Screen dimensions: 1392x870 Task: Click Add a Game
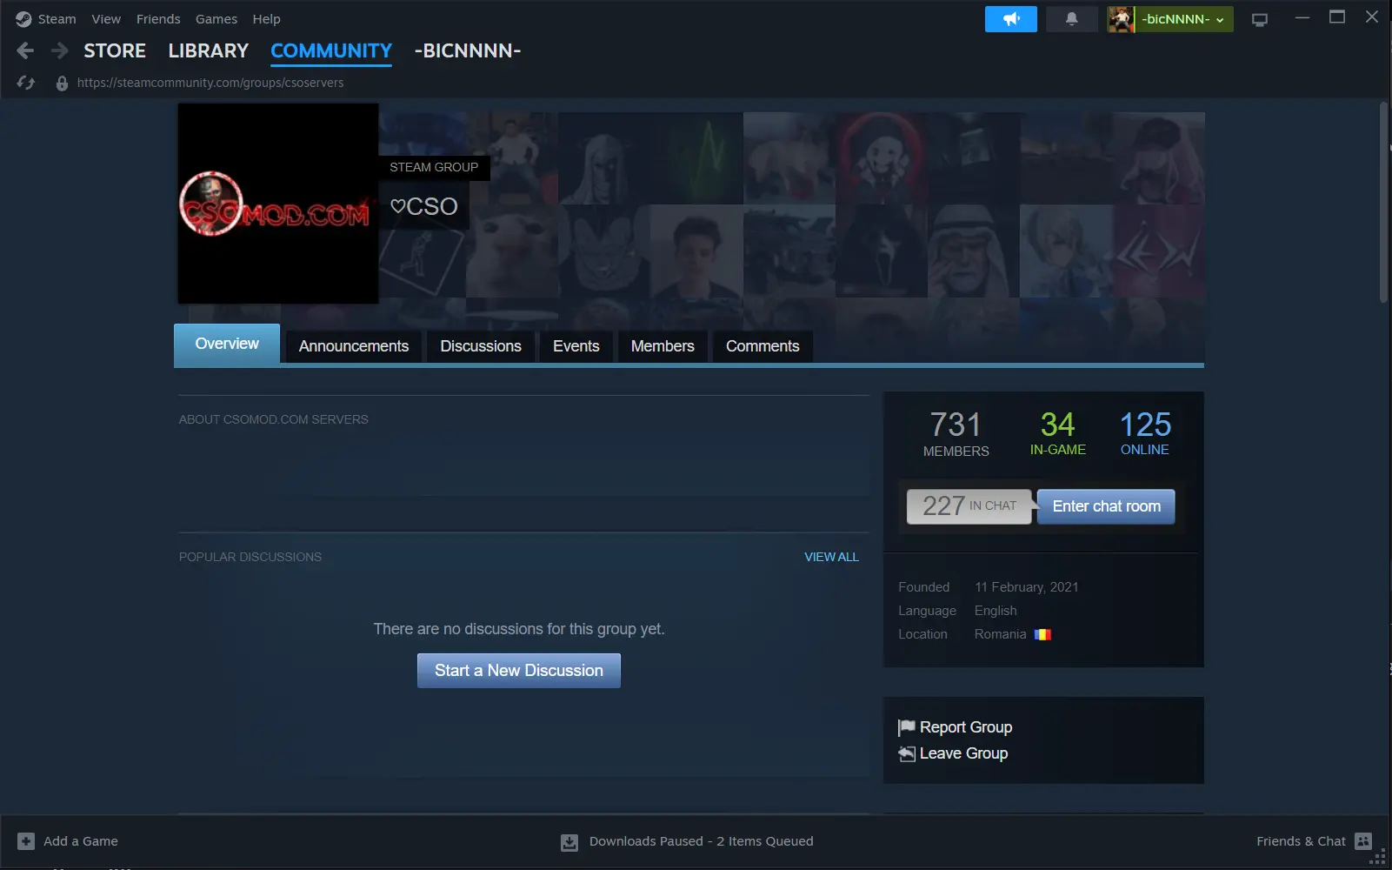(x=81, y=841)
